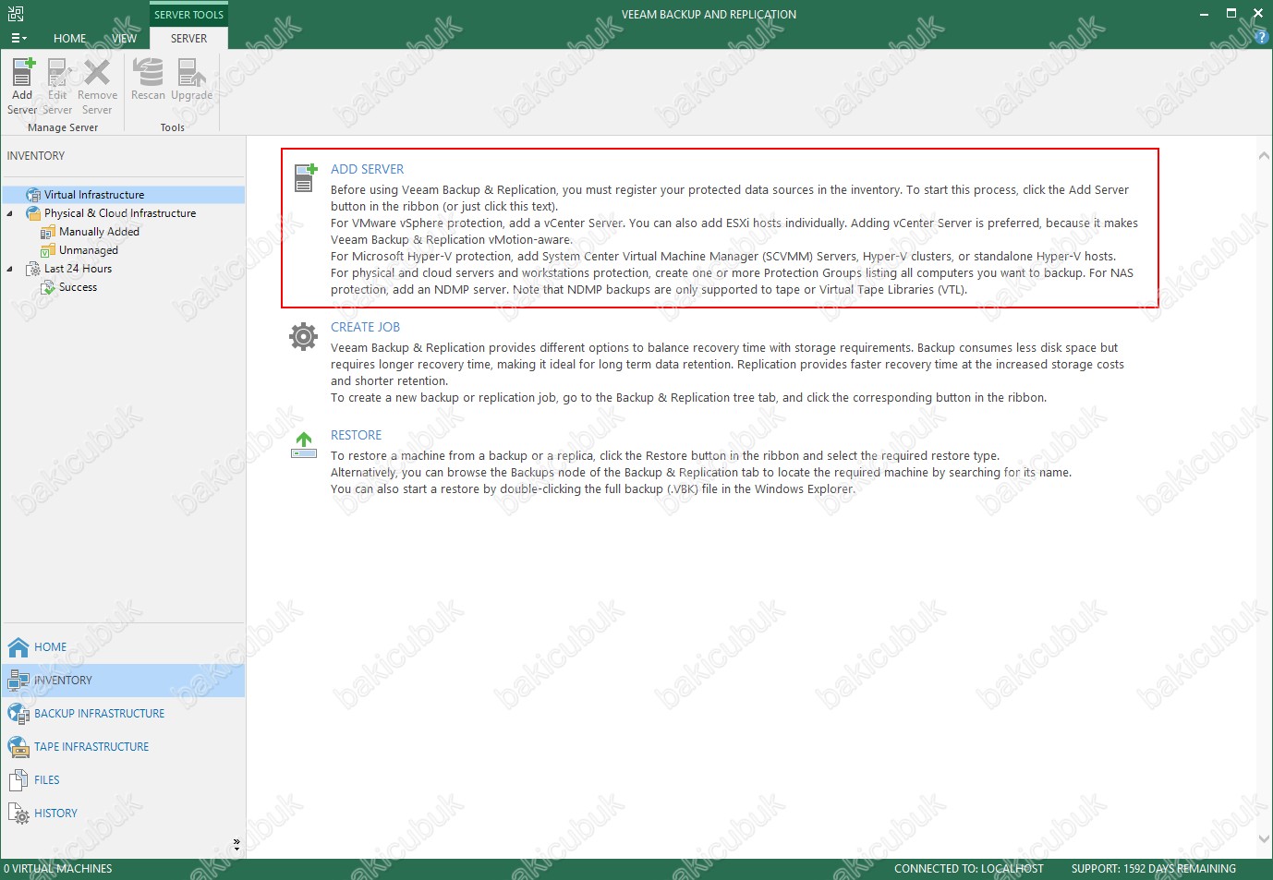The image size is (1273, 880).
Task: Click the INVENTORY pane header text
Action: 36,156
